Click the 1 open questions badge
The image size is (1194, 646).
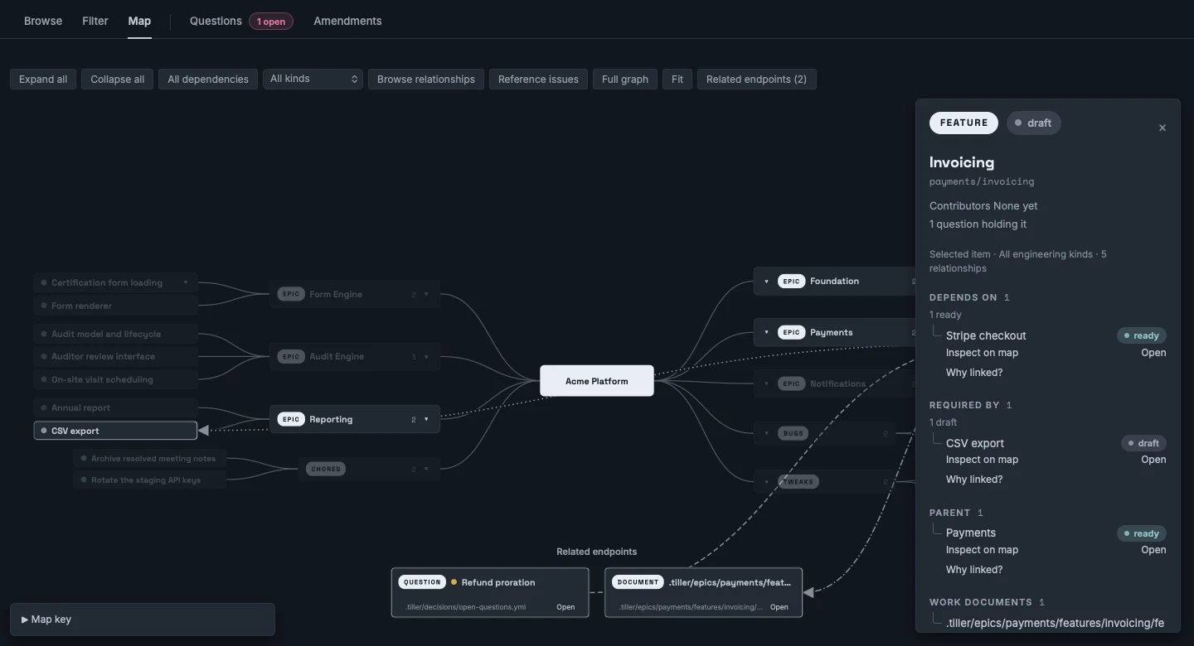(x=271, y=22)
